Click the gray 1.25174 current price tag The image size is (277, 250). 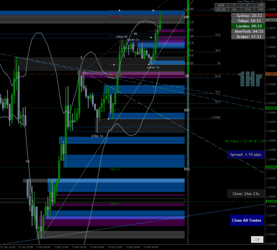[271, 20]
